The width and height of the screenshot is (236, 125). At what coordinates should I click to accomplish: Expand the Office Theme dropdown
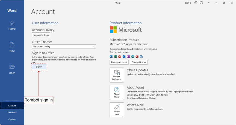pos(64,46)
